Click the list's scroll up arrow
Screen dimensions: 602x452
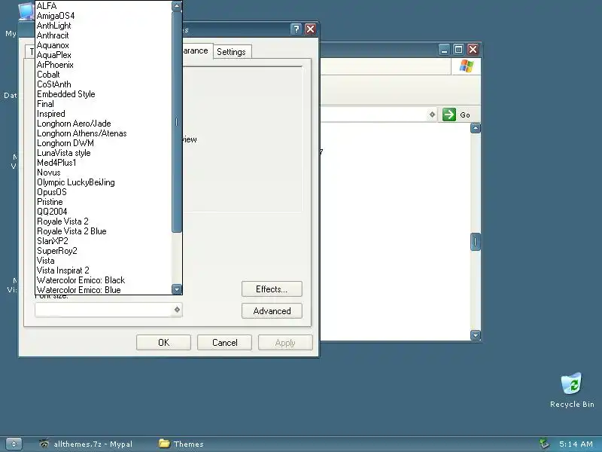pyautogui.click(x=177, y=6)
